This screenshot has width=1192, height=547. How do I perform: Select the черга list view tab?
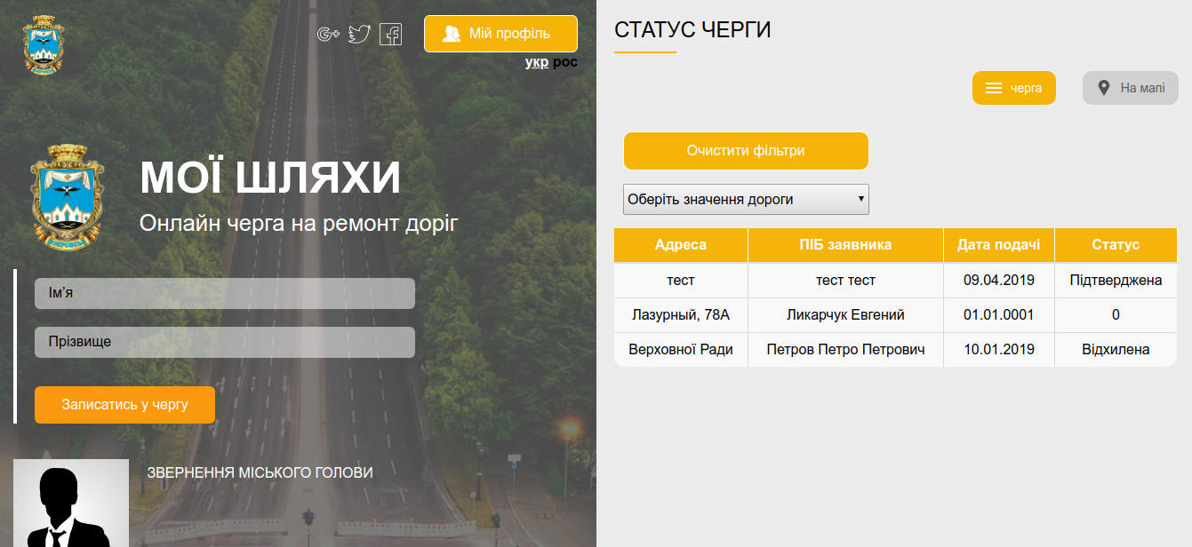click(x=1014, y=88)
